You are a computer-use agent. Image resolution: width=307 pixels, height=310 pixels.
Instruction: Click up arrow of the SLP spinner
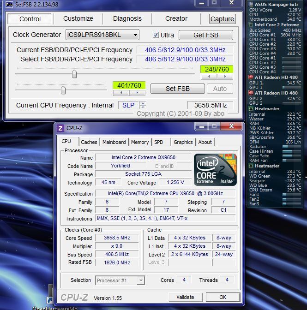coord(143,103)
